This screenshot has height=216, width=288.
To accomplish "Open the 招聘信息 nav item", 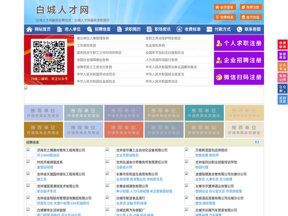I will [99, 29].
